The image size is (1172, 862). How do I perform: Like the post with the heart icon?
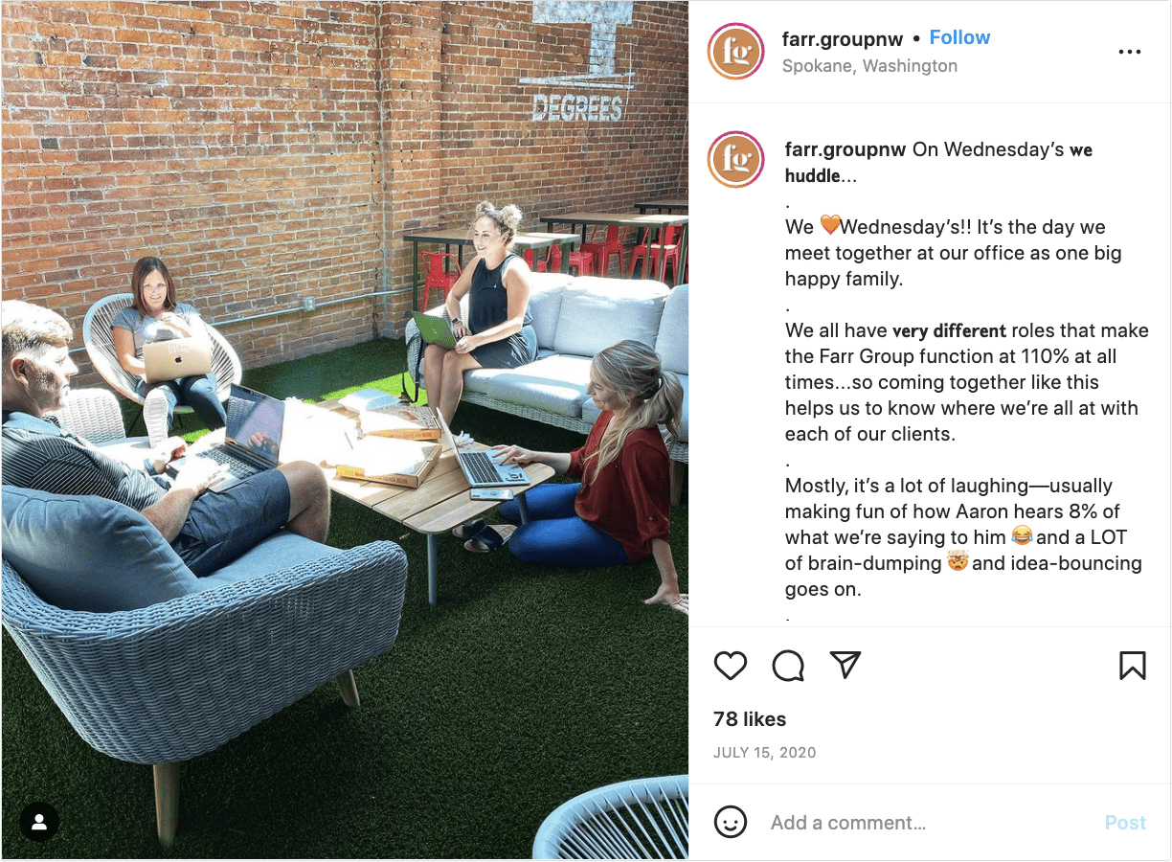(x=731, y=666)
